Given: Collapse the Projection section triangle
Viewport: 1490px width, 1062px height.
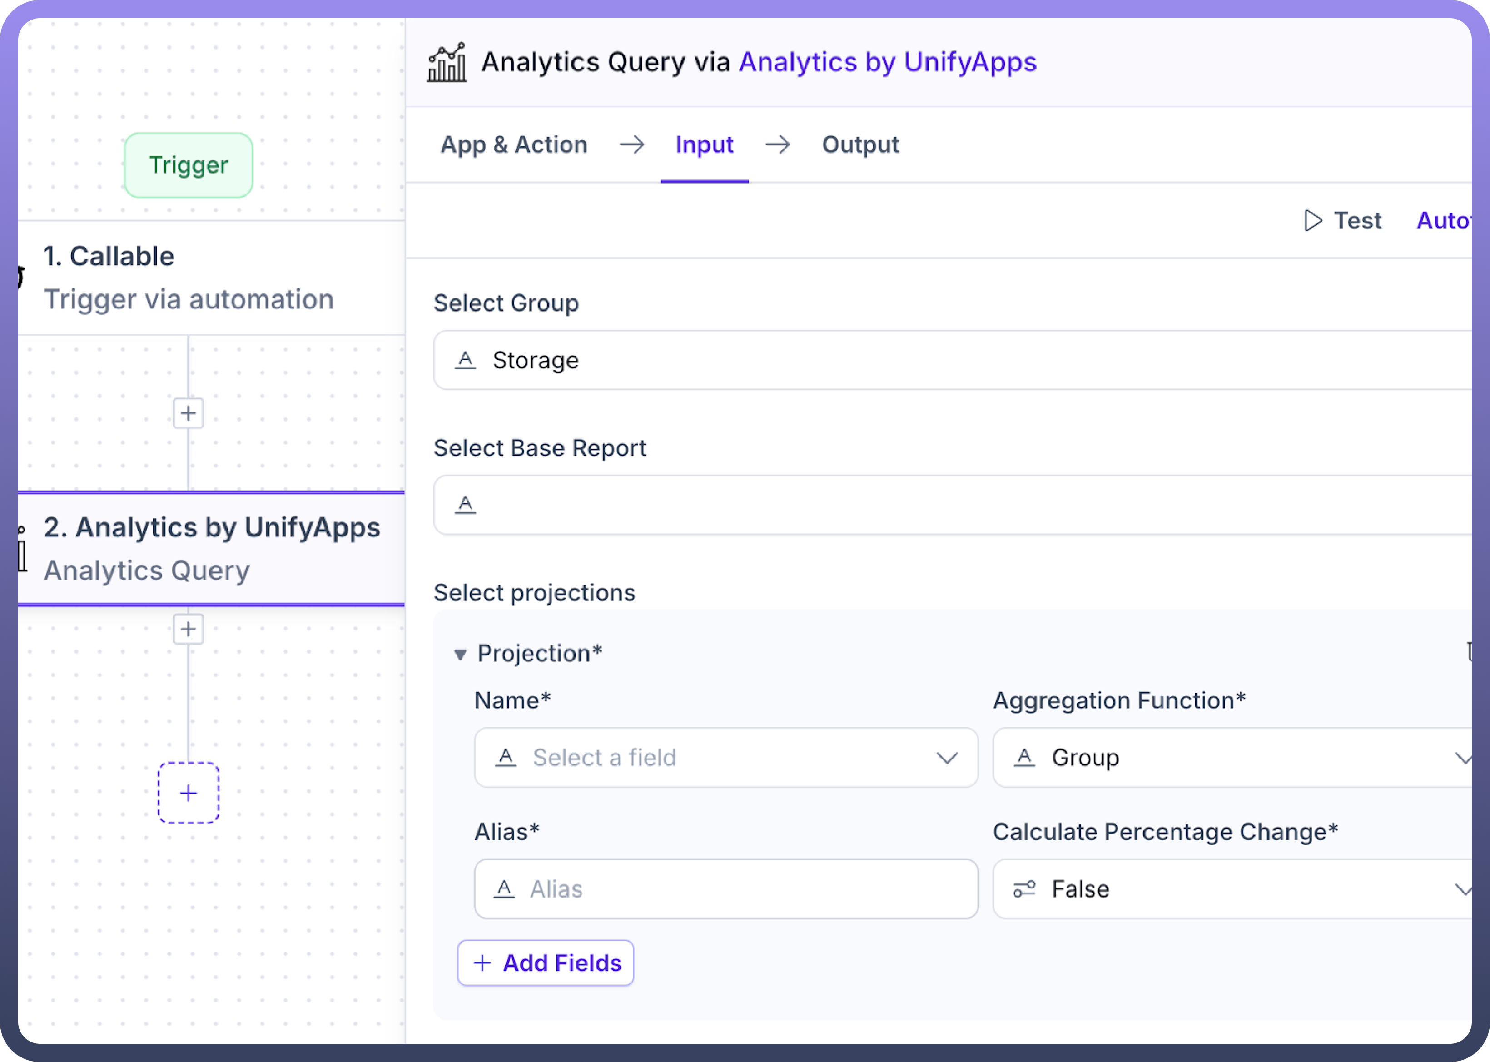Looking at the screenshot, I should pyautogui.click(x=460, y=654).
